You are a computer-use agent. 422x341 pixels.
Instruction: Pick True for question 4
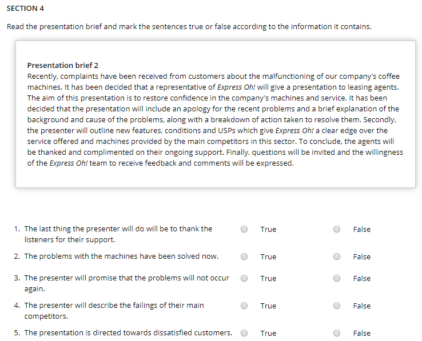(x=244, y=306)
